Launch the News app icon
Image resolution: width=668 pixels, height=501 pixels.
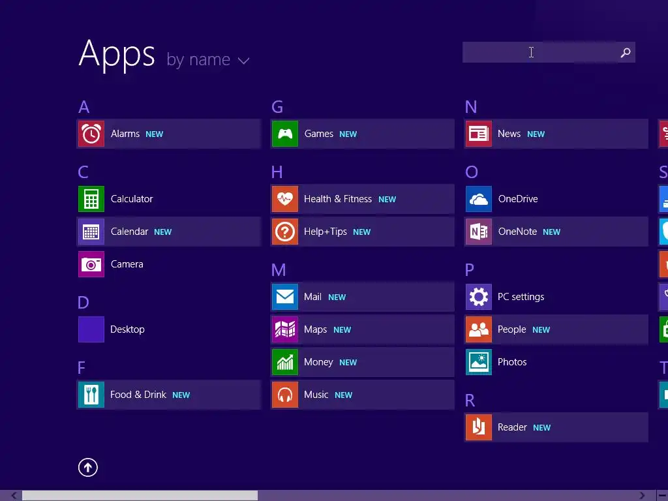pos(479,134)
